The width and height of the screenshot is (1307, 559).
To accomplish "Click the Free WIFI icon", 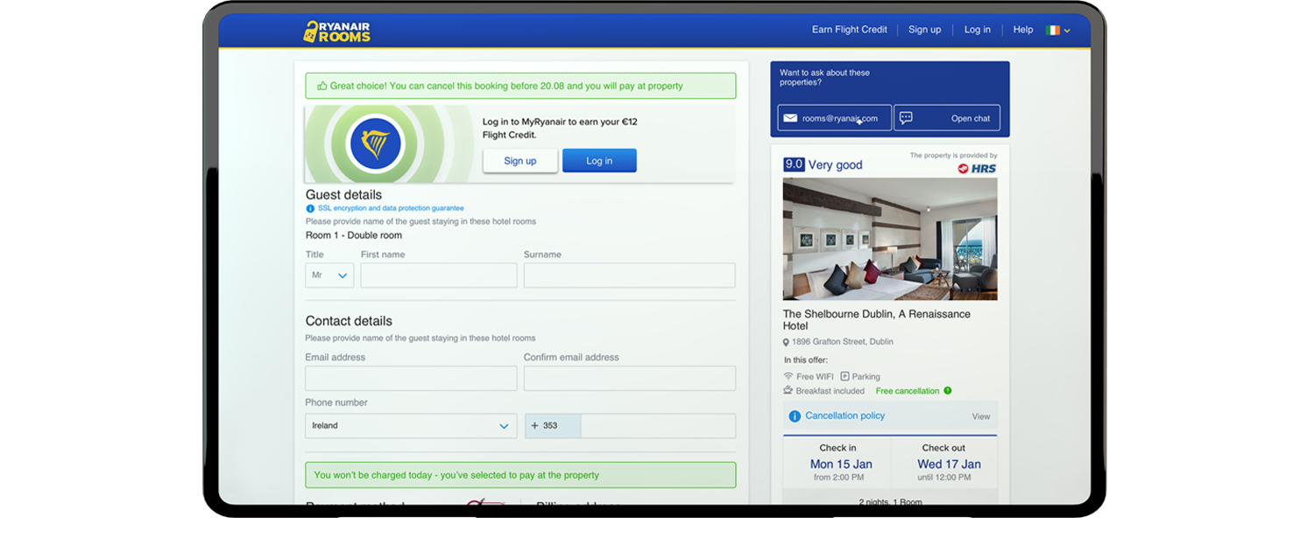I will (x=788, y=376).
